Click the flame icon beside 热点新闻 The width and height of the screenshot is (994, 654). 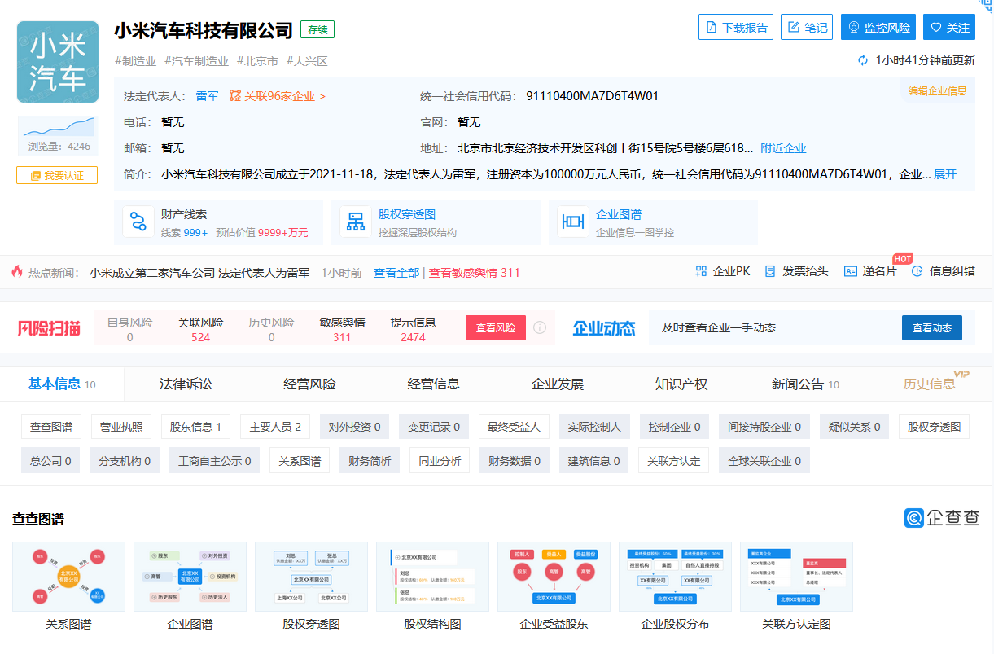[17, 271]
